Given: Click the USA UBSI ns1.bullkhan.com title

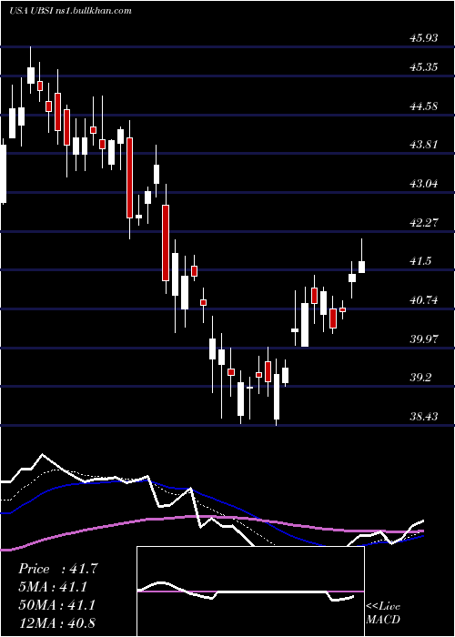Looking at the screenshot, I should tap(70, 11).
